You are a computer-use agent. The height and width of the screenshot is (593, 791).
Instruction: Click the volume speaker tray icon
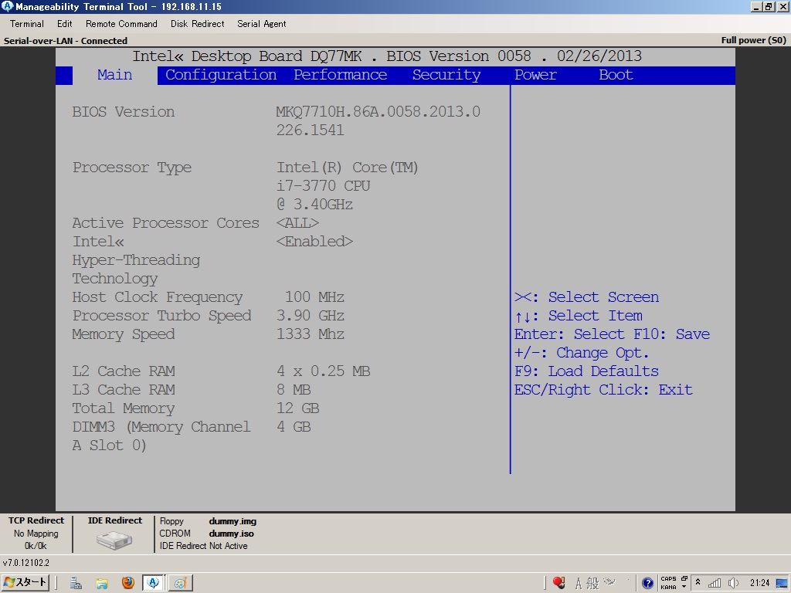pyautogui.click(x=734, y=584)
